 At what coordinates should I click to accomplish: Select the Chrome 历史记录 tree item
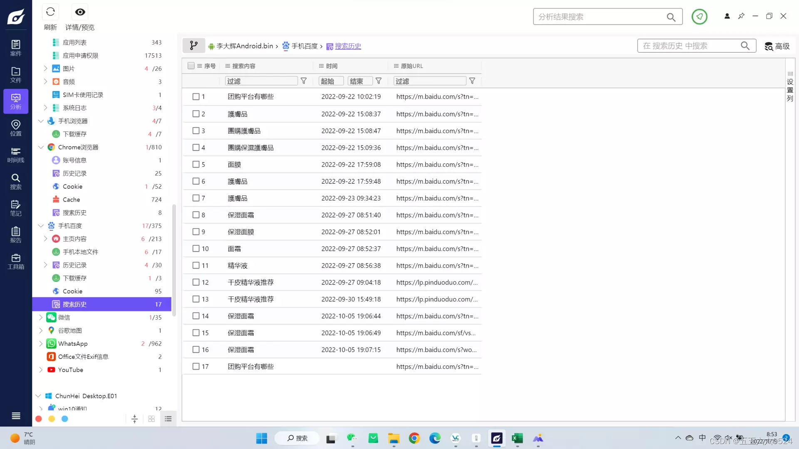coord(74,173)
